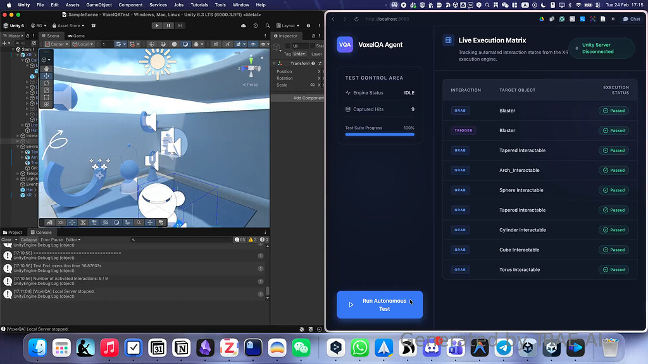Open the Window menu

click(241, 5)
